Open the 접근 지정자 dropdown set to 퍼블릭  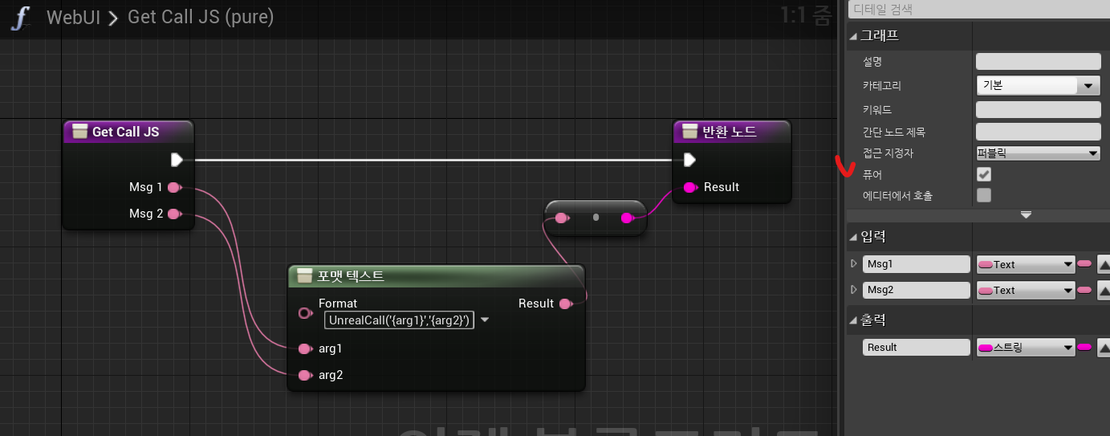1038,153
